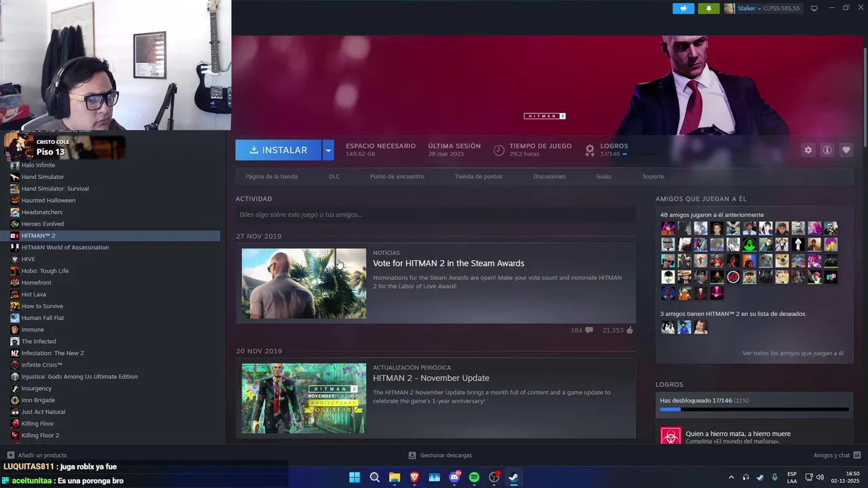
Task: Open Tienda de puntos tab
Action: [x=479, y=176]
